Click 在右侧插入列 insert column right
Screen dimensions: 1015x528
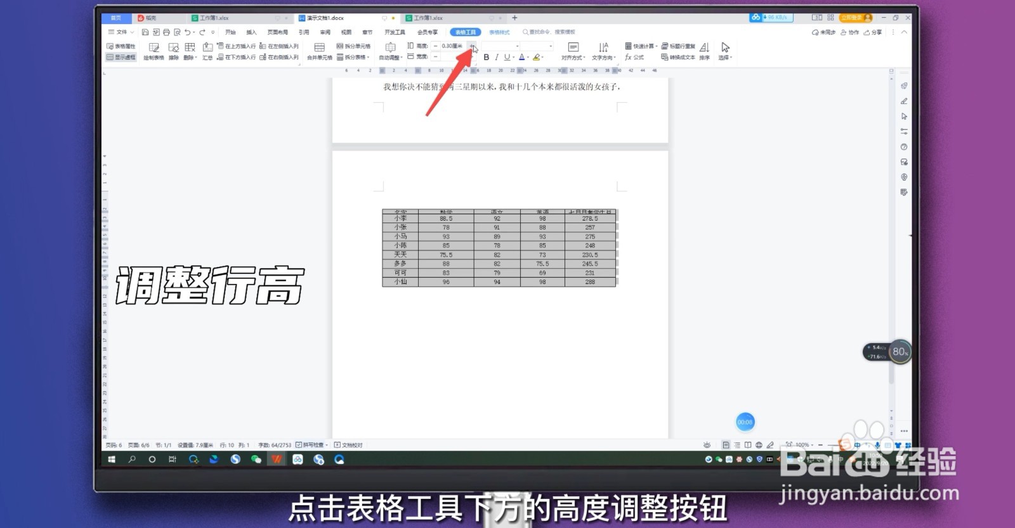(279, 57)
